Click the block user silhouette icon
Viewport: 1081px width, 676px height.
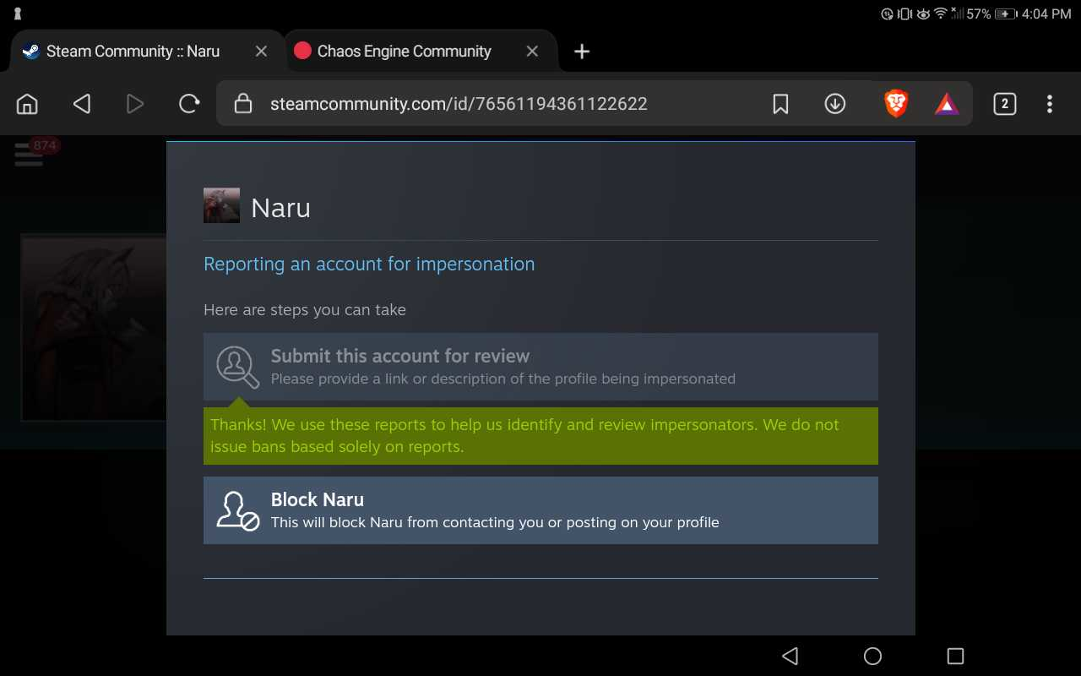(237, 510)
